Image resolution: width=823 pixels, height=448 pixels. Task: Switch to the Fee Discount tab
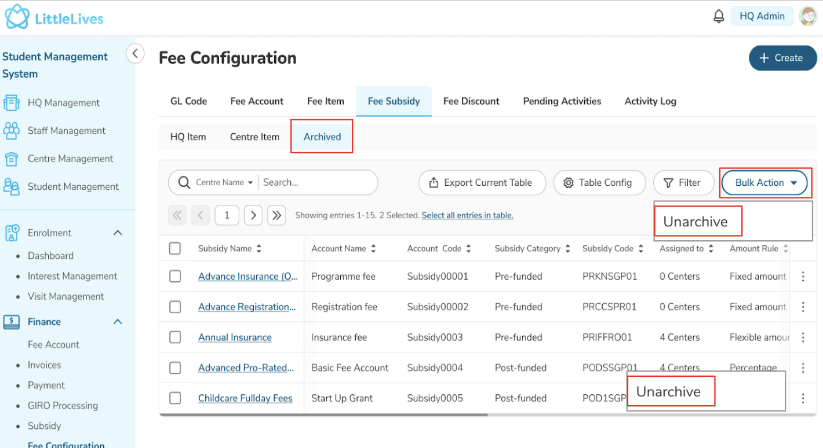[x=471, y=101]
